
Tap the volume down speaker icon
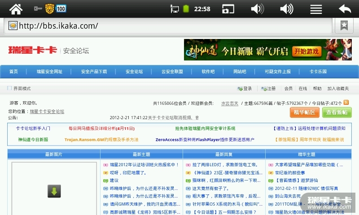click(x=257, y=9)
